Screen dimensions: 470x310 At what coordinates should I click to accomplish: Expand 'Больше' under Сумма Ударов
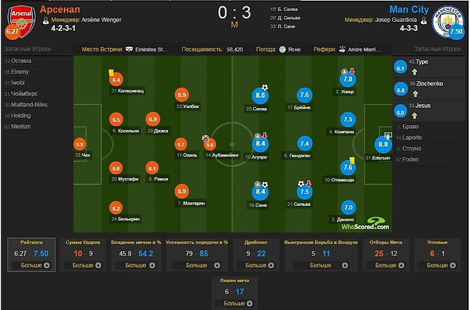[x=82, y=265]
